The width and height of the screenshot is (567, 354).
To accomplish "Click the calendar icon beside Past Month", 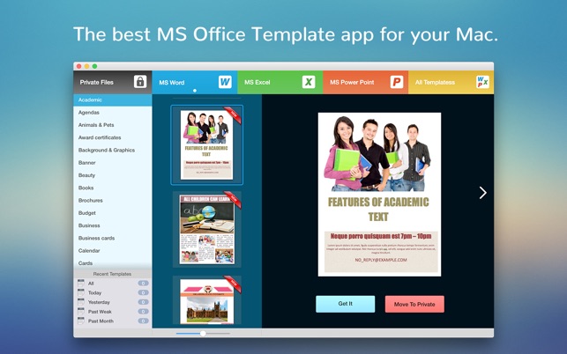I will [x=81, y=321].
